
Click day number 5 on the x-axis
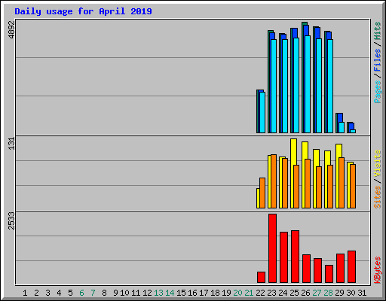click(x=70, y=293)
